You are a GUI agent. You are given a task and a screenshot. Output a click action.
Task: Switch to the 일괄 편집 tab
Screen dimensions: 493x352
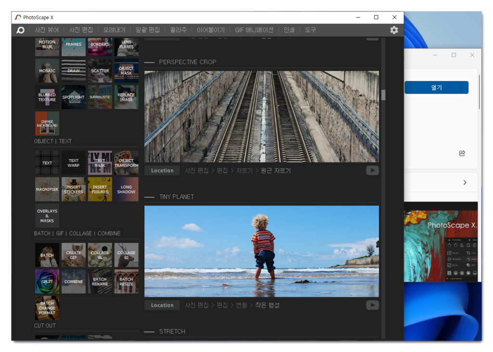(x=147, y=30)
